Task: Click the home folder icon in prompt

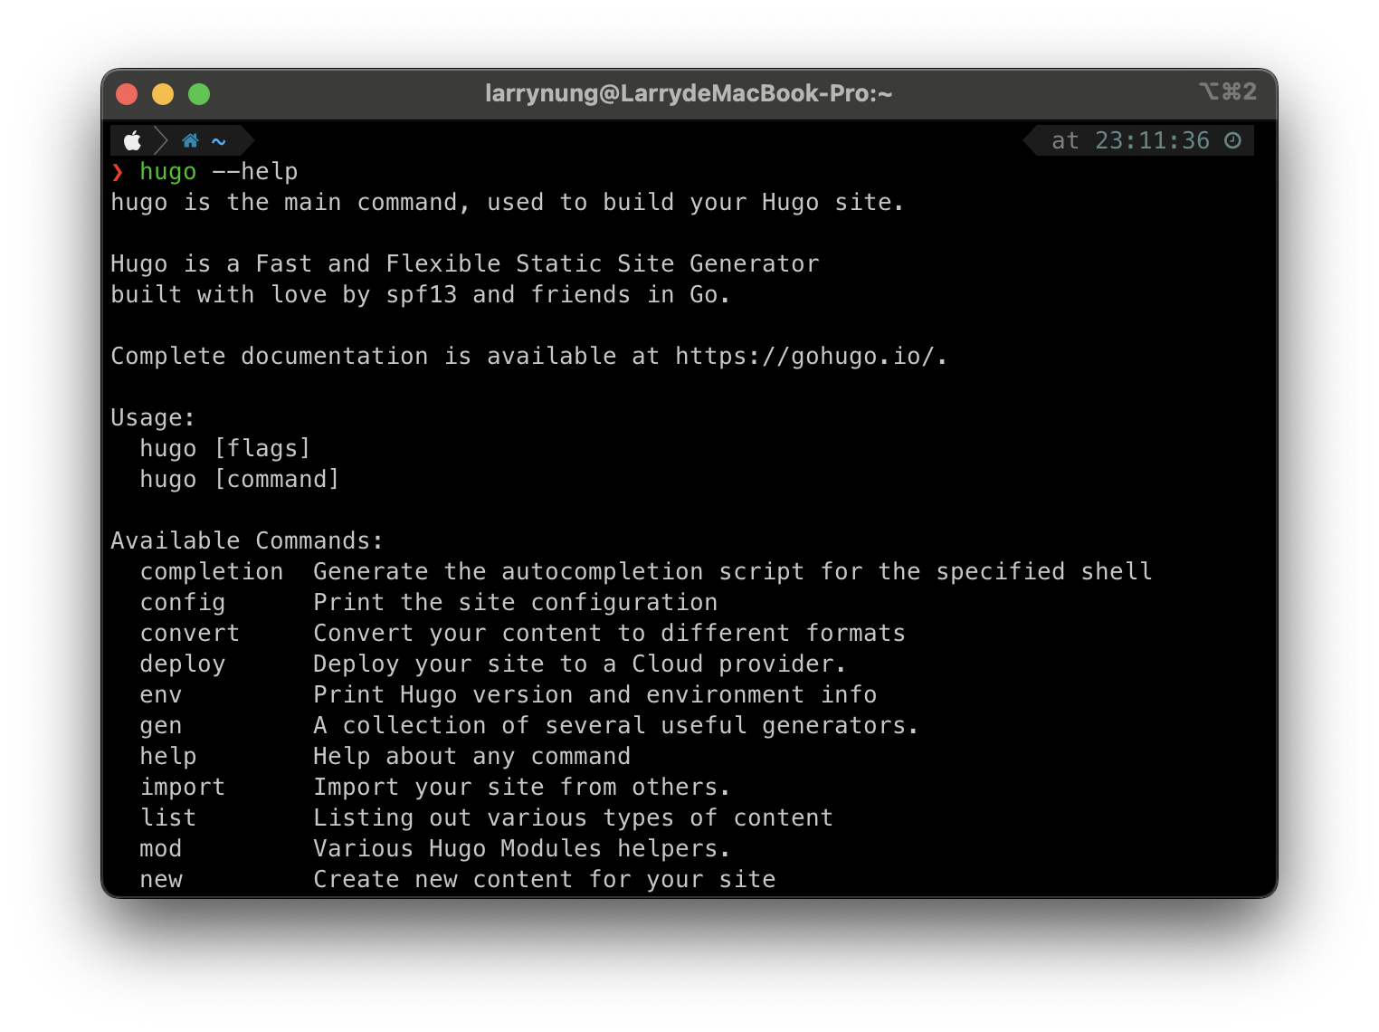Action: point(190,140)
